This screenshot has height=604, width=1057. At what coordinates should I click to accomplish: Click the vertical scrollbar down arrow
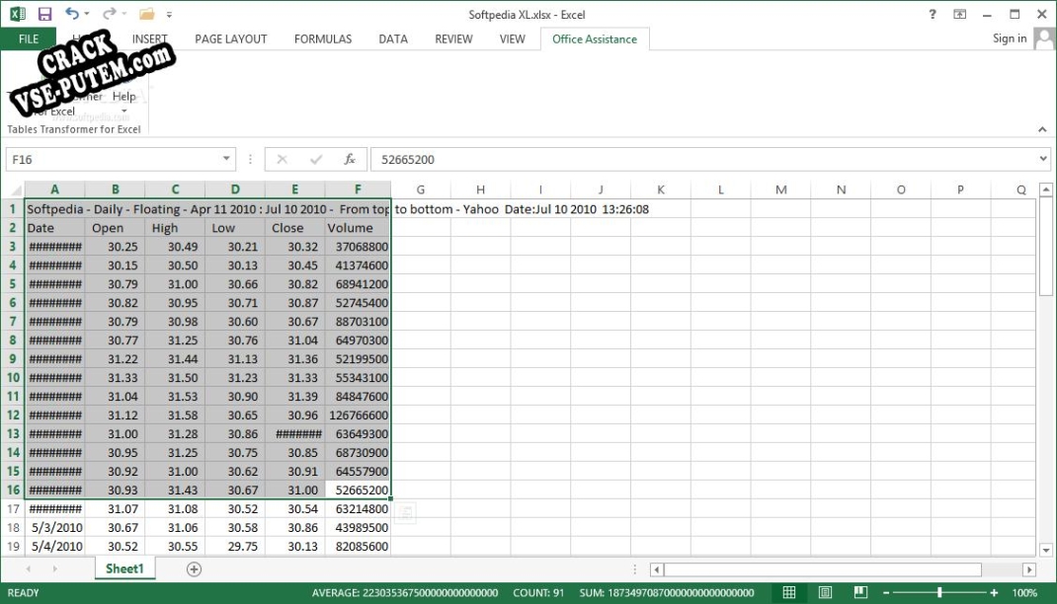point(1045,550)
